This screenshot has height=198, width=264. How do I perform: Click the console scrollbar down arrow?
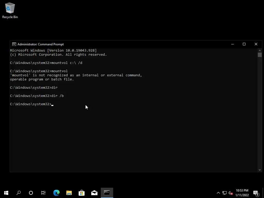click(260, 170)
